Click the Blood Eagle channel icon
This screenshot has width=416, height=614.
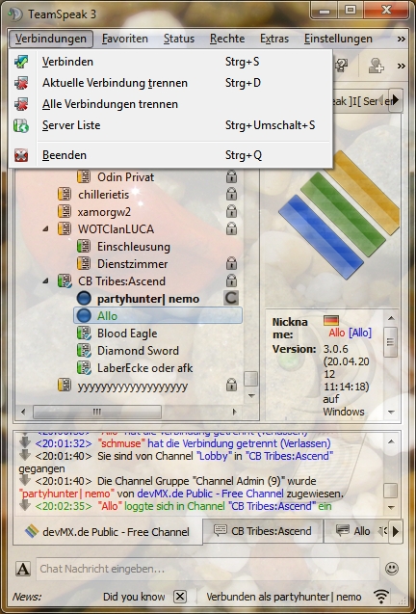[x=84, y=334]
